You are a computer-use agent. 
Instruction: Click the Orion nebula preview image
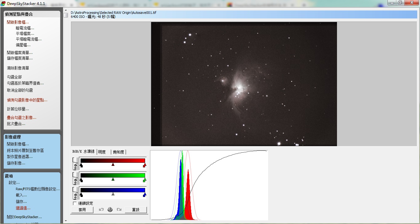click(x=244, y=84)
